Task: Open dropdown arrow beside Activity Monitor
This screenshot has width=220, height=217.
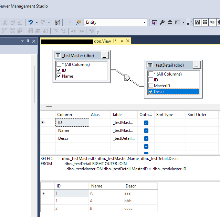Action: pyautogui.click(x=70, y=22)
